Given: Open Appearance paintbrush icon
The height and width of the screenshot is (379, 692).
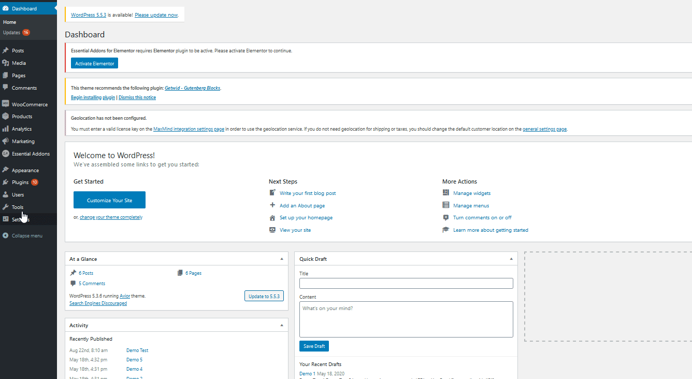Looking at the screenshot, I should [x=5, y=170].
